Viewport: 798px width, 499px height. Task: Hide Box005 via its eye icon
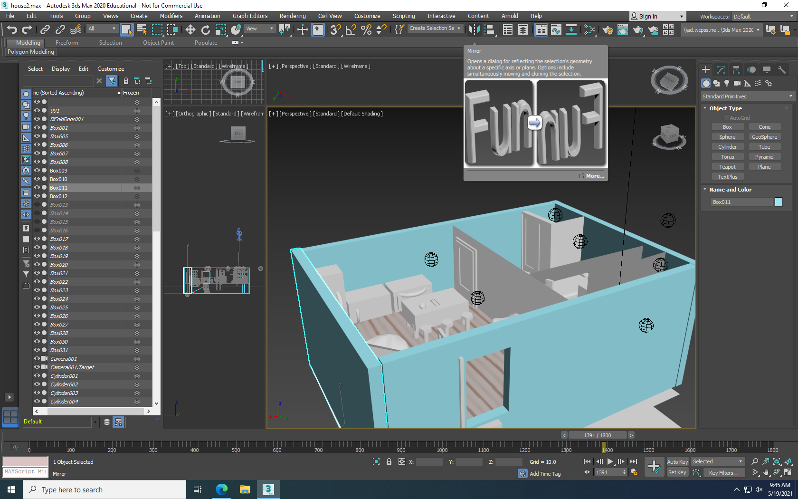tap(37, 136)
